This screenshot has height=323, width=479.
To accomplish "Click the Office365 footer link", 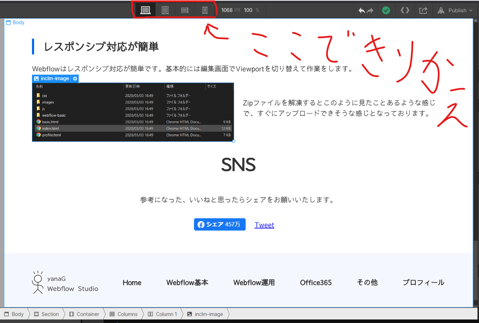I will pos(316,283).
